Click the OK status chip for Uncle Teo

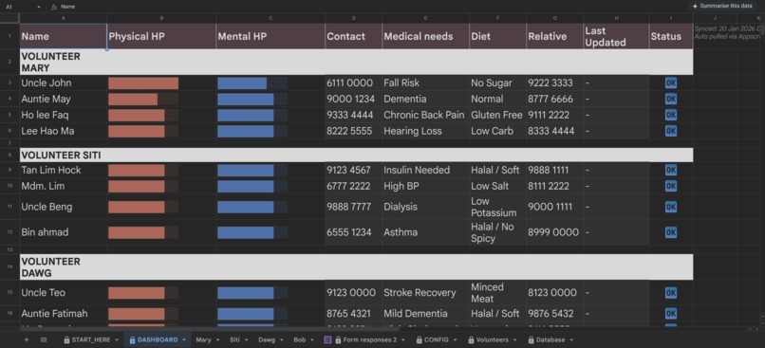coord(671,293)
